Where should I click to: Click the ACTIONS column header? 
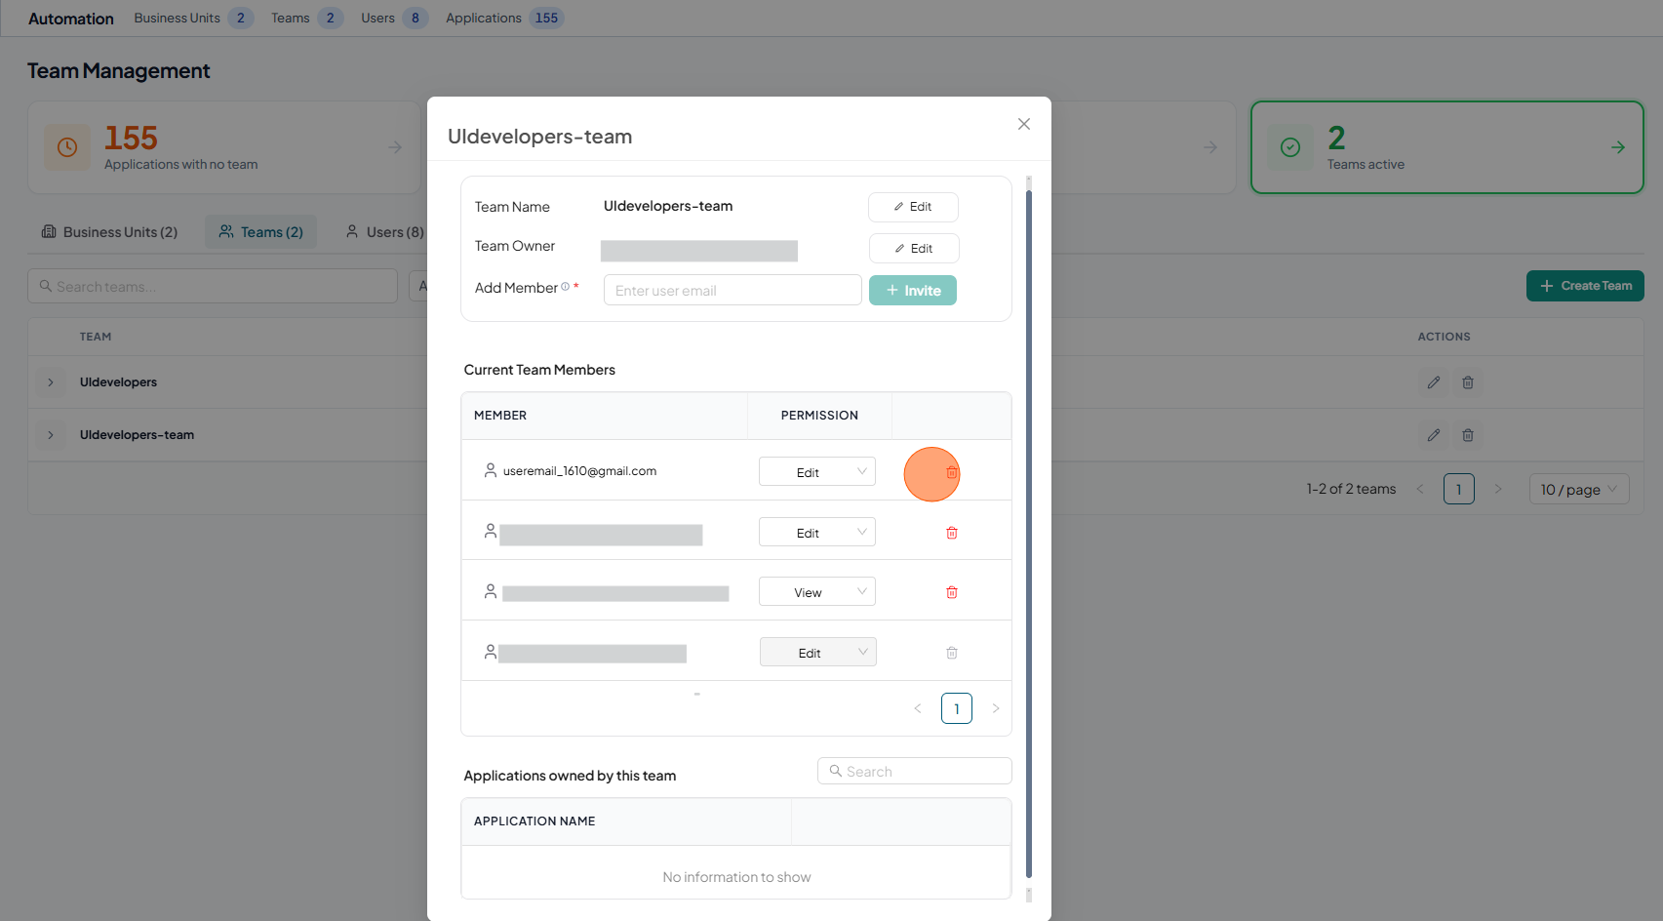pos(1444,337)
